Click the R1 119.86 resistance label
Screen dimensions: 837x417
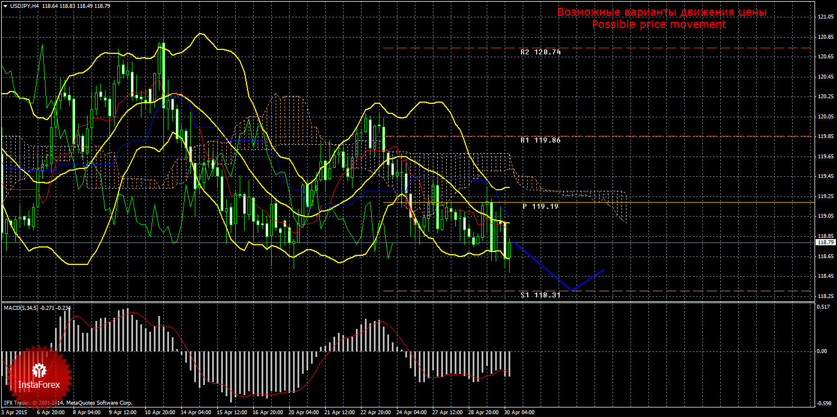coord(540,140)
